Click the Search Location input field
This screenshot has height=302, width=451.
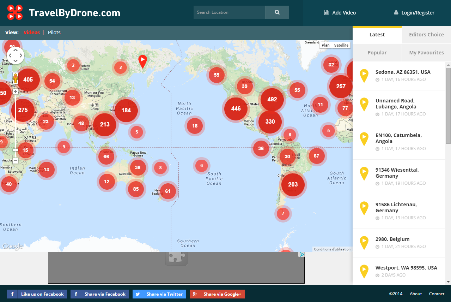coord(229,12)
